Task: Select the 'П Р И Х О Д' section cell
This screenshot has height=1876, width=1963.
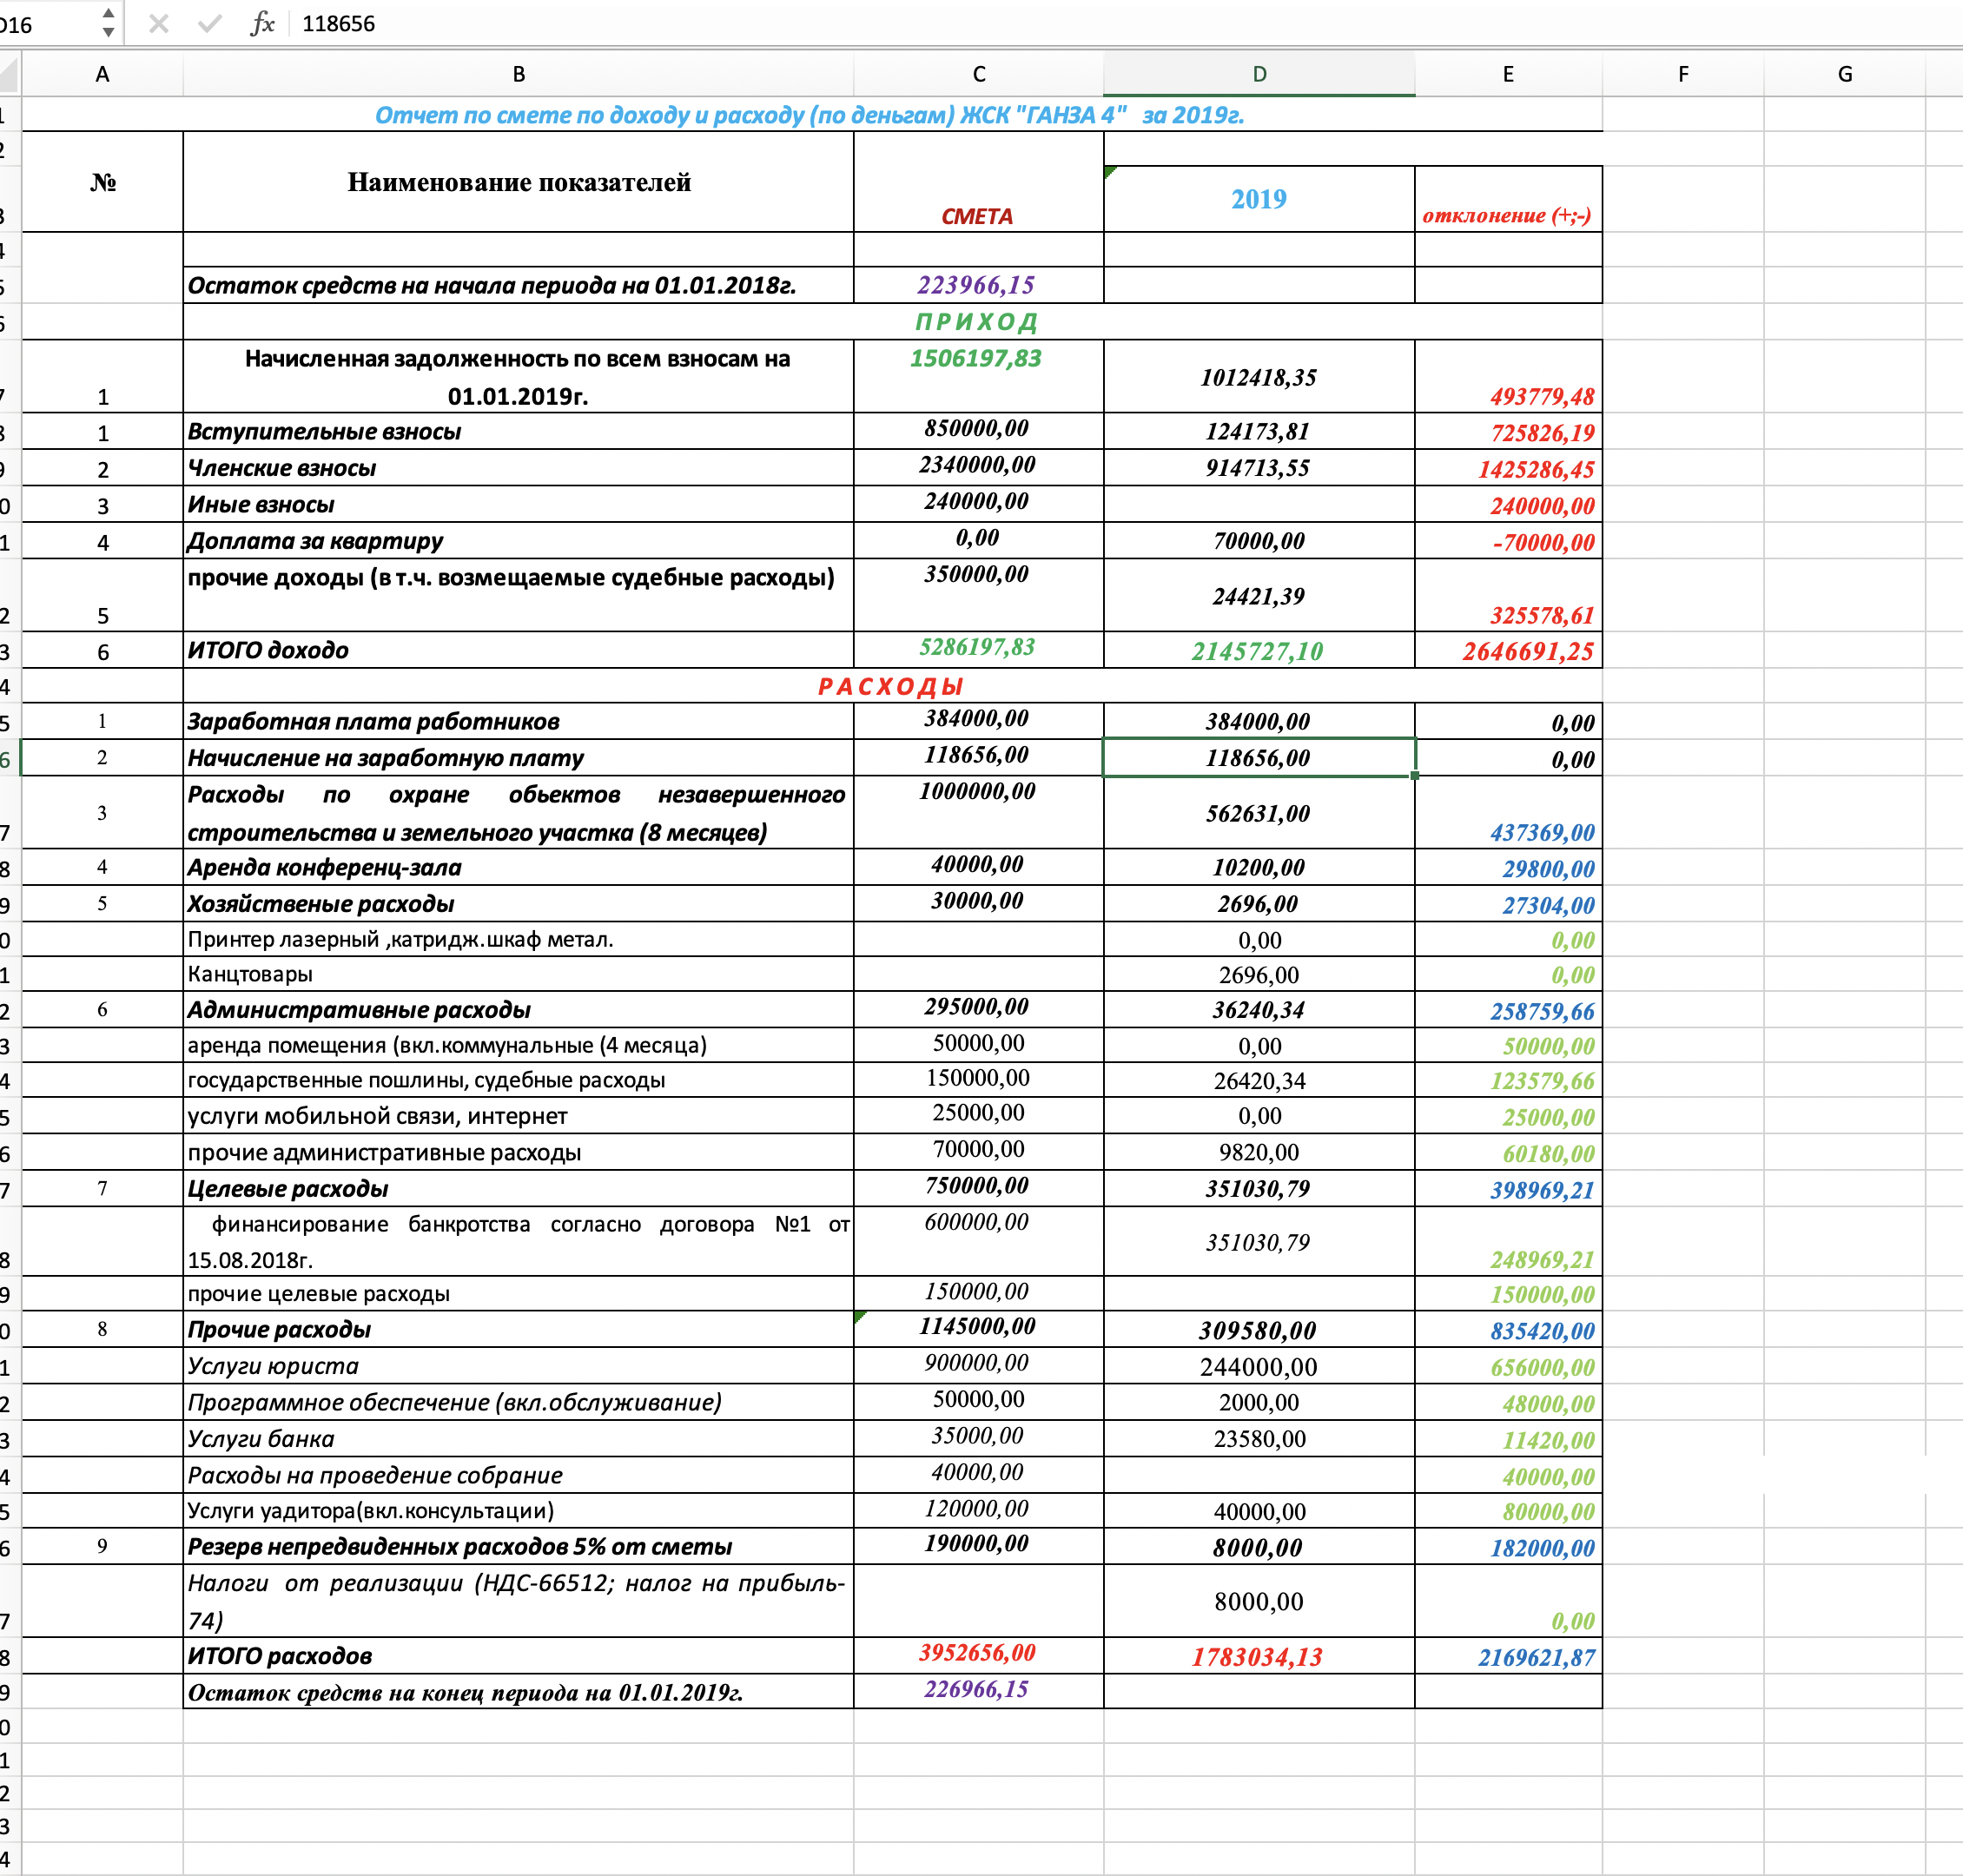Action: (x=892, y=321)
